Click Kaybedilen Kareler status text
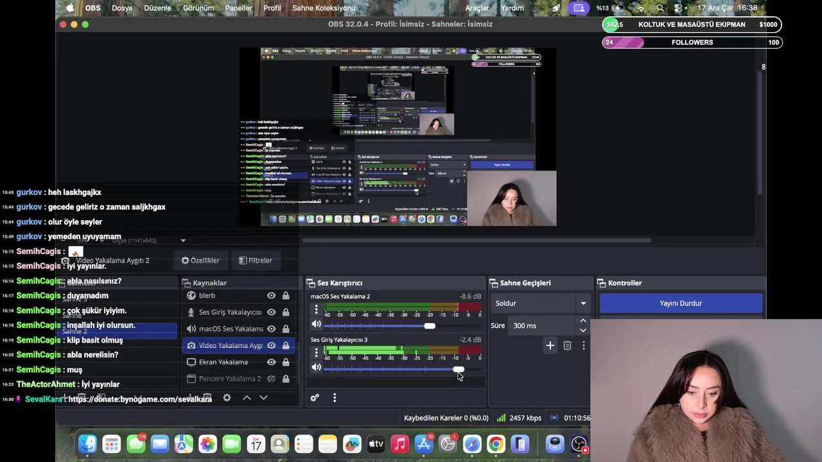The height and width of the screenshot is (462, 822). click(x=446, y=418)
